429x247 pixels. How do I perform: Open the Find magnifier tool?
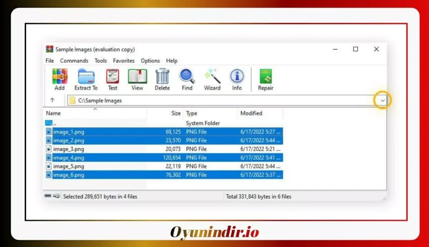point(187,76)
